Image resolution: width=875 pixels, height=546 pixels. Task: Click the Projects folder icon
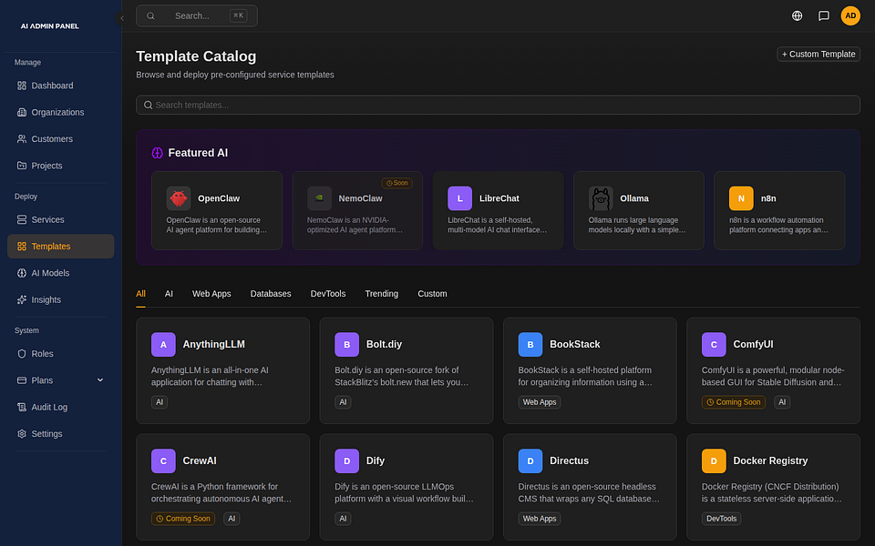pyautogui.click(x=22, y=166)
